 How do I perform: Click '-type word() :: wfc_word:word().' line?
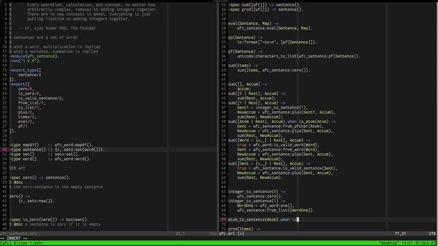pos(51,159)
